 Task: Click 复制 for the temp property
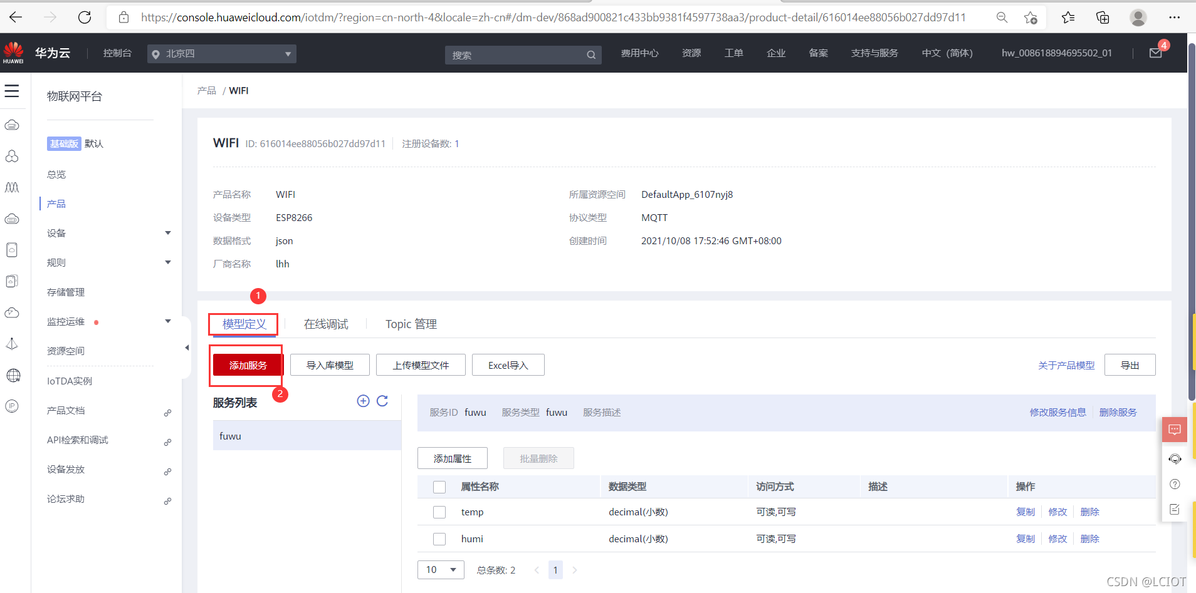pyautogui.click(x=1026, y=512)
